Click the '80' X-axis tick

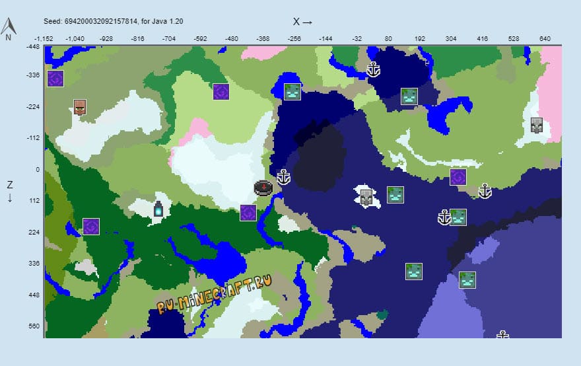(388, 38)
